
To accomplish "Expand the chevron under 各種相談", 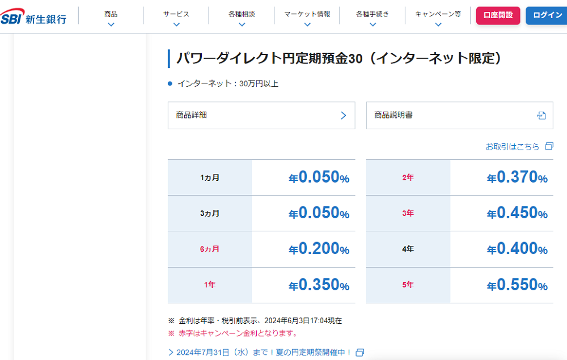I will [x=242, y=24].
